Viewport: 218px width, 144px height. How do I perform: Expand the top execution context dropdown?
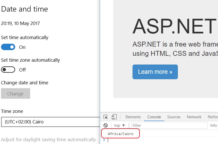tap(119, 125)
